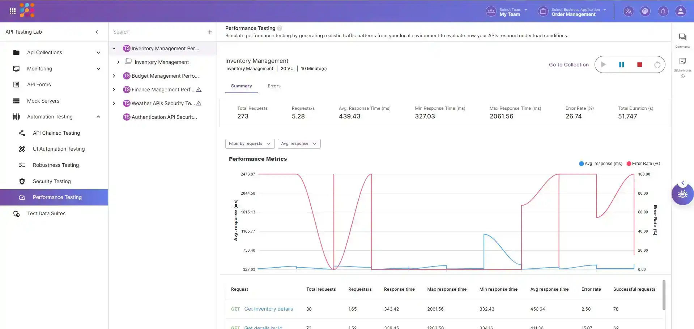Image resolution: width=694 pixels, height=329 pixels.
Task: Click the reset/reload test icon
Action: pyautogui.click(x=657, y=65)
